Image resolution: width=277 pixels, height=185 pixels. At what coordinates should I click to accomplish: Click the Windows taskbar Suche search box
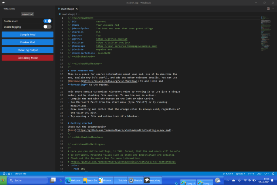pyautogui.click(x=24, y=180)
